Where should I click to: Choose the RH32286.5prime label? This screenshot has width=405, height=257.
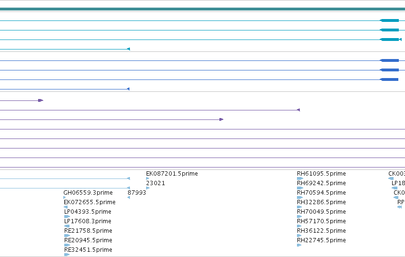pyautogui.click(x=321, y=202)
